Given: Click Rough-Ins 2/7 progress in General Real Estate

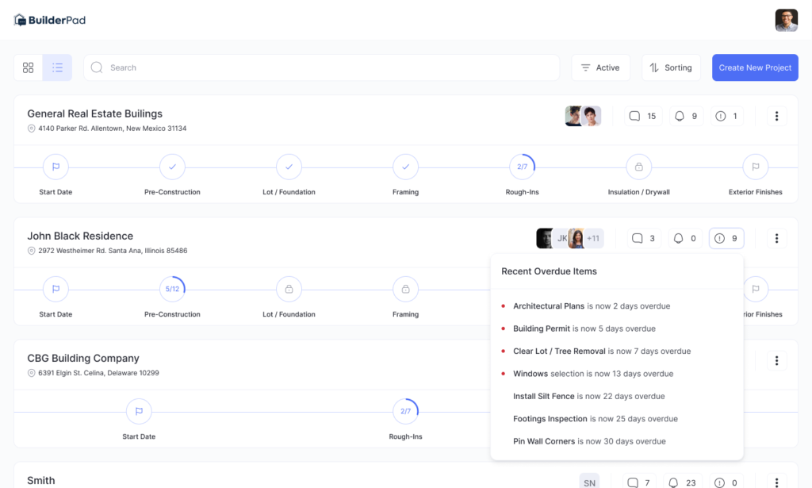Looking at the screenshot, I should pyautogui.click(x=522, y=167).
